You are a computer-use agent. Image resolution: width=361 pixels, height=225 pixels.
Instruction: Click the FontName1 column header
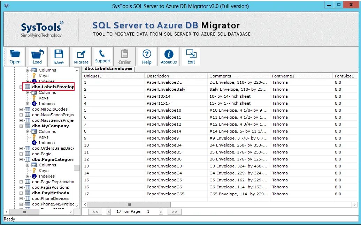click(x=301, y=76)
